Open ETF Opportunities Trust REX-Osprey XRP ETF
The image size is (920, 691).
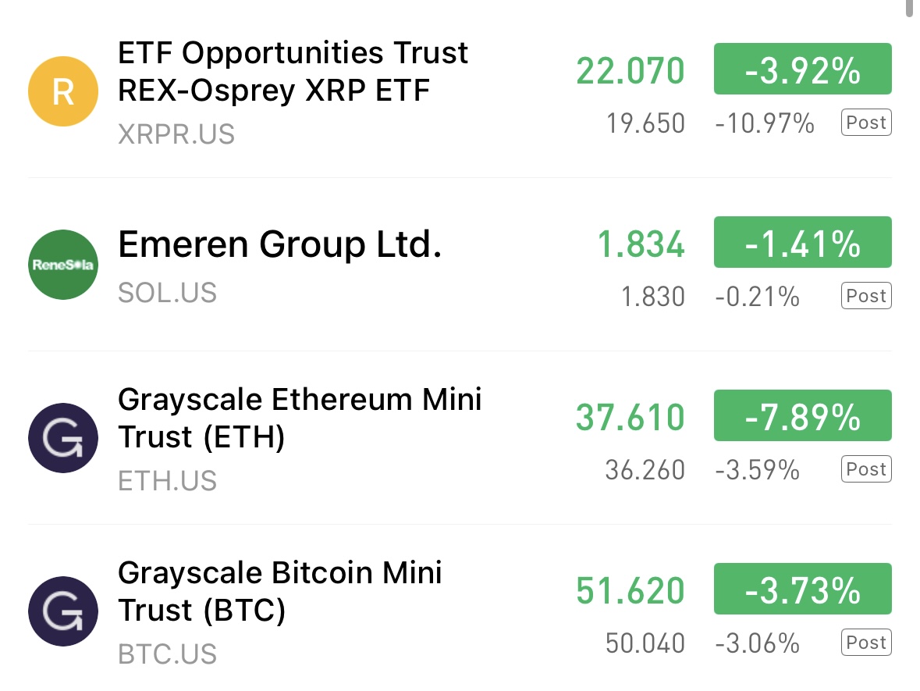coord(293,72)
